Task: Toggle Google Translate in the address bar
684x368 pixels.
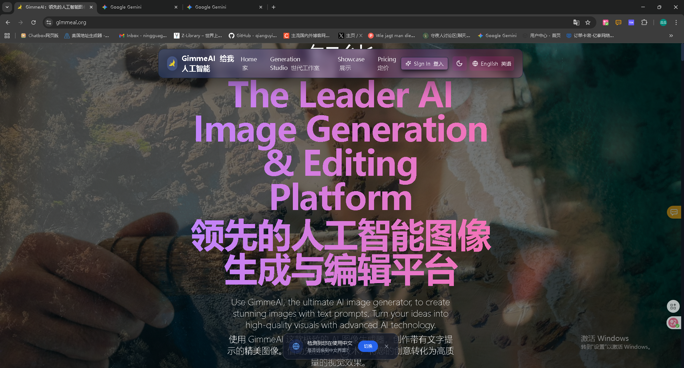Action: click(x=576, y=22)
